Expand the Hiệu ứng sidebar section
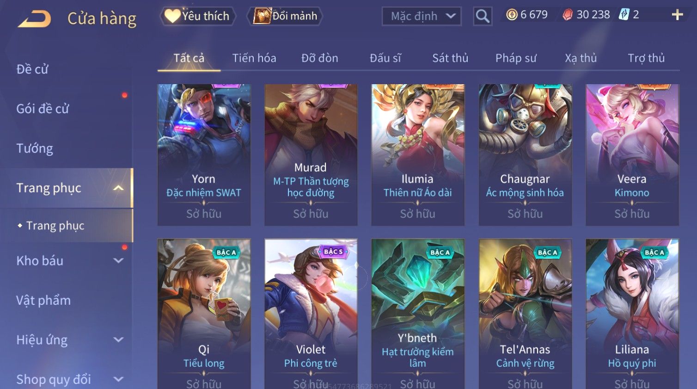Screen dimensions: 697x389 coord(118,340)
